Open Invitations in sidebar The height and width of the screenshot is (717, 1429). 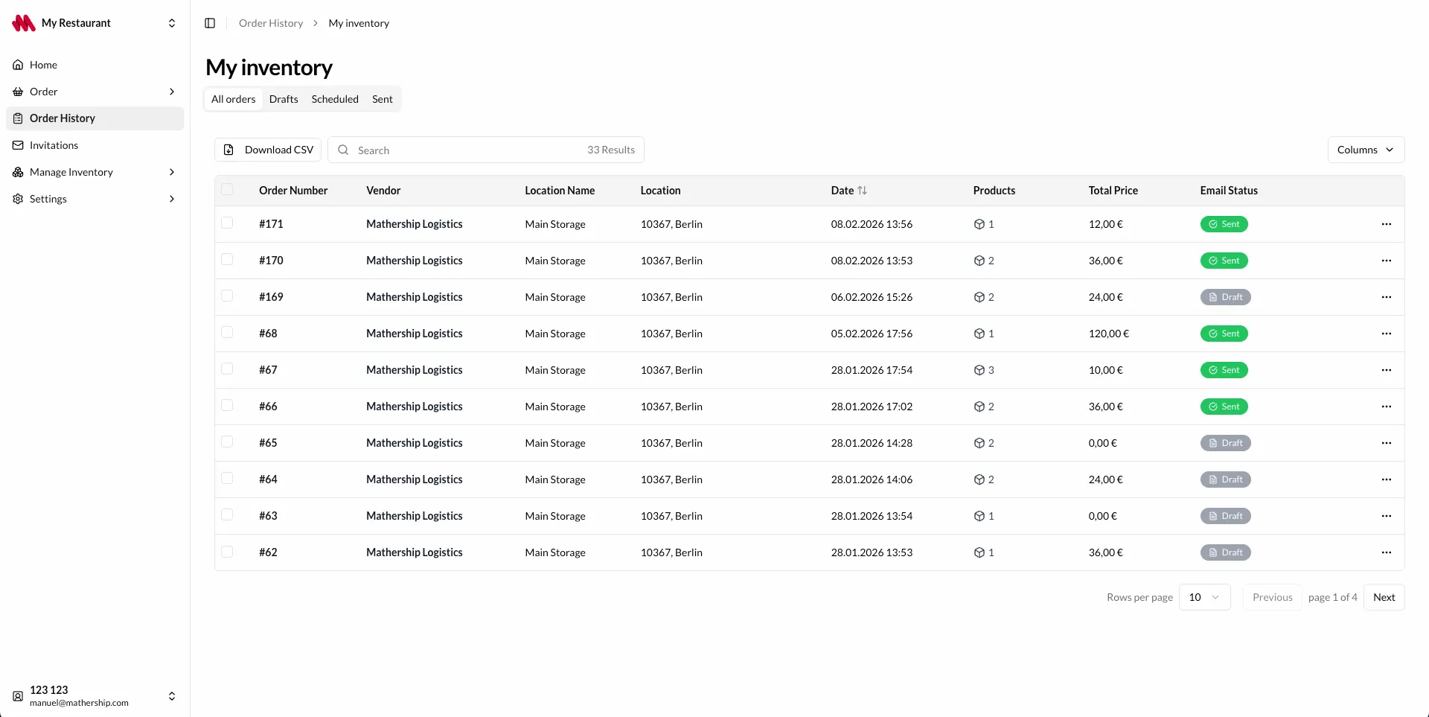(95, 145)
